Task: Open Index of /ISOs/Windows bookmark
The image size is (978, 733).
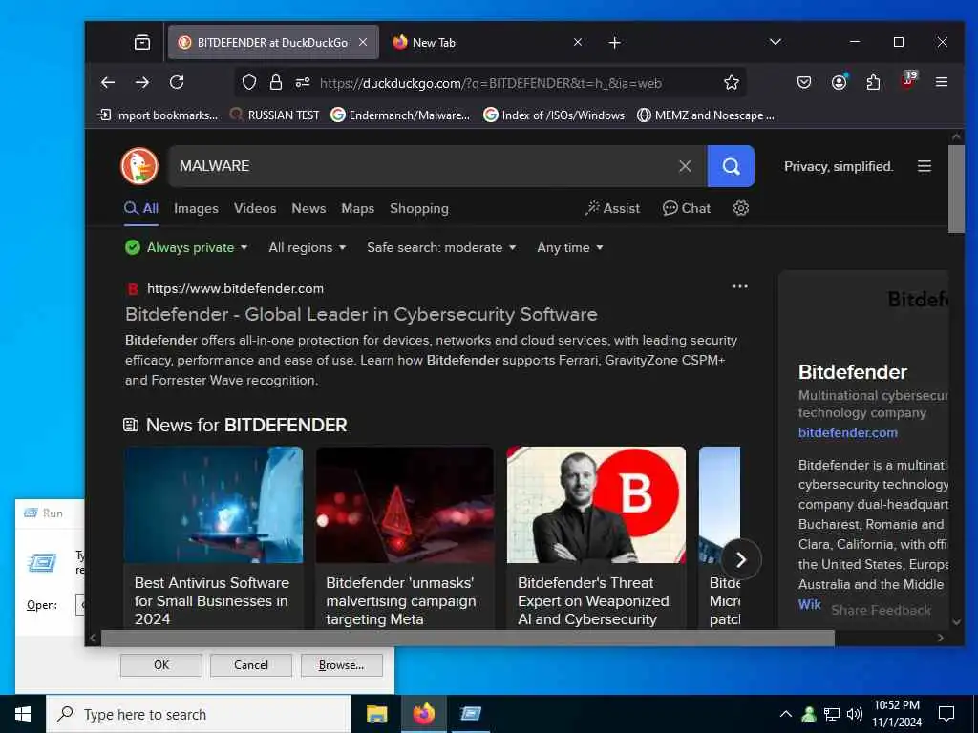Action: (554, 115)
